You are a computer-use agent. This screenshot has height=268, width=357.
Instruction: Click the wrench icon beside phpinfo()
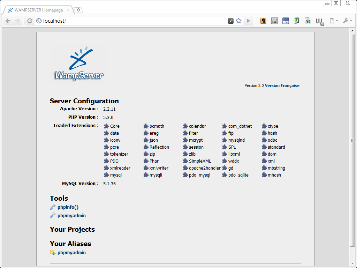pyautogui.click(x=53, y=207)
